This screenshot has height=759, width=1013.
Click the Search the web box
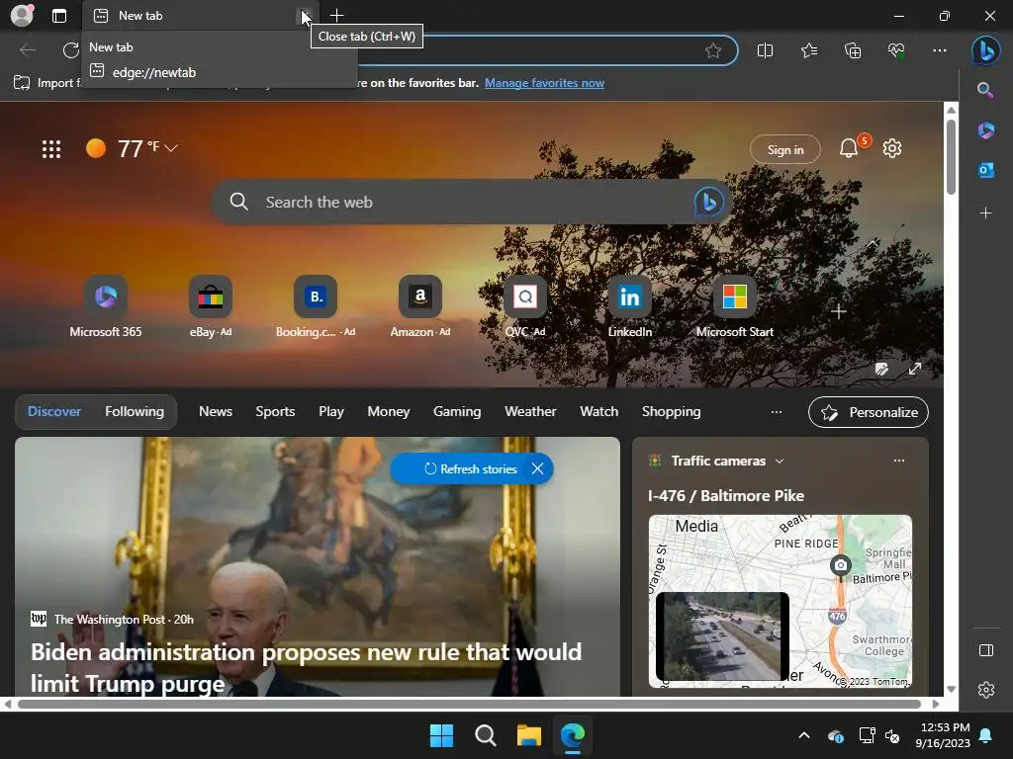pyautogui.click(x=471, y=202)
